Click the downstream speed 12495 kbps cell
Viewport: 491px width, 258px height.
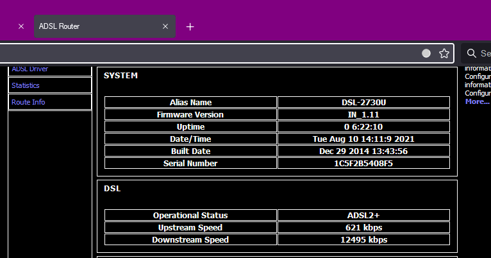pyautogui.click(x=363, y=240)
